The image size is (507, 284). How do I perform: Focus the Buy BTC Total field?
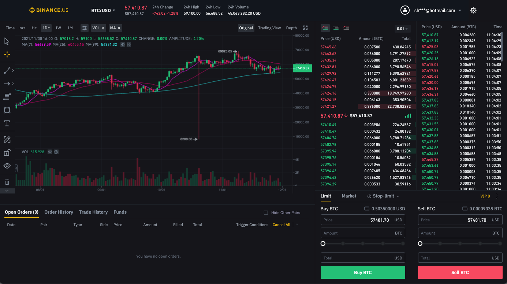coord(363,258)
